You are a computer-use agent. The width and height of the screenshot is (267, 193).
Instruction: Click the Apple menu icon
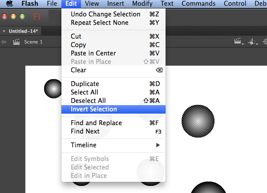[9, 4]
